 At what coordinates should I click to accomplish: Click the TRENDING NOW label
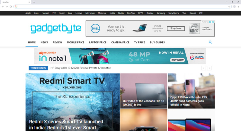pyautogui.click(x=38, y=68)
